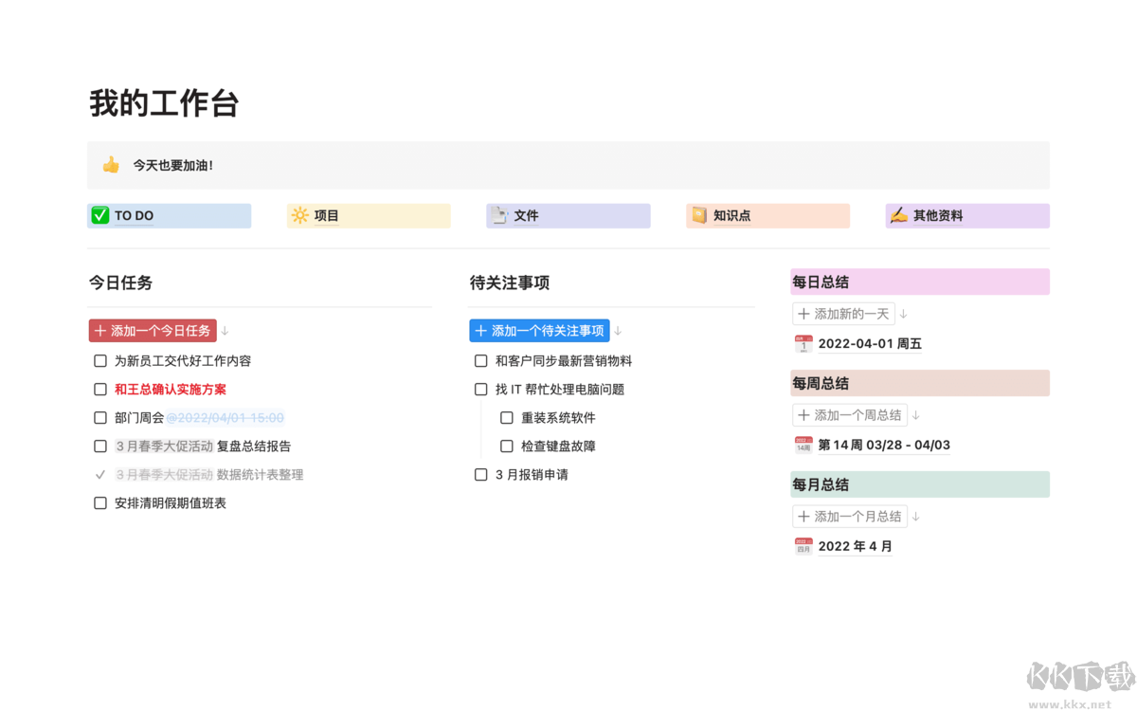Click the 3 月报销申请 text
This screenshot has height=711, width=1137.
click(532, 475)
